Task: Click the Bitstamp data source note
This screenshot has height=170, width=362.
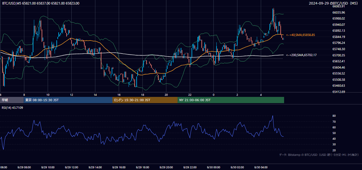Action: pos(319,155)
